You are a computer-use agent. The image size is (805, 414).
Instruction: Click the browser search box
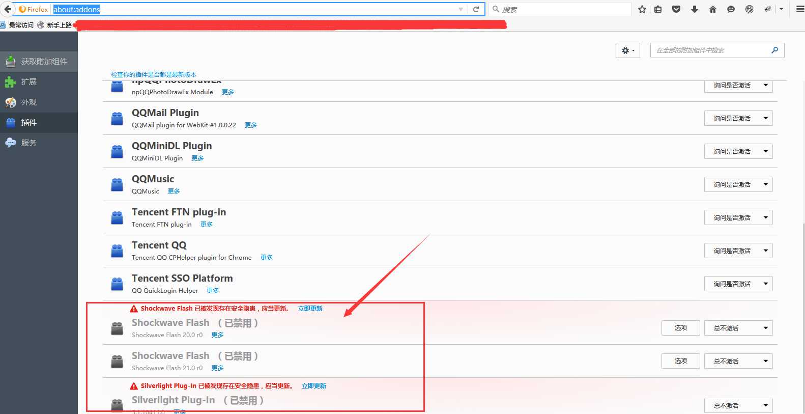[560, 9]
